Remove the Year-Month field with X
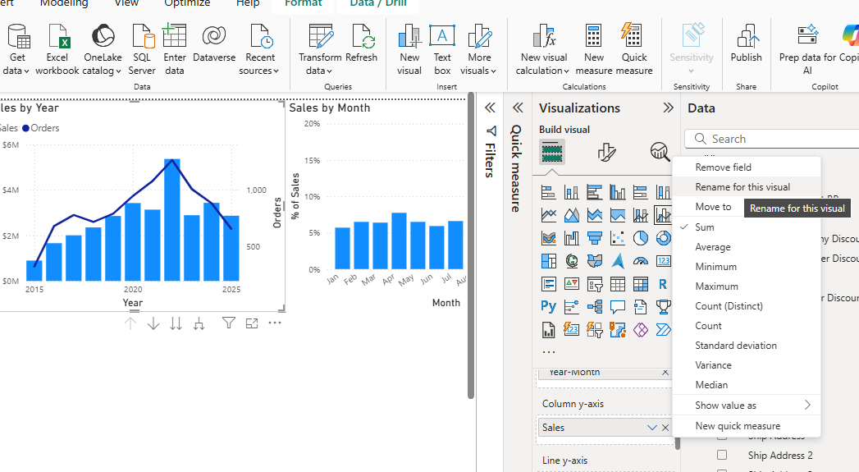The width and height of the screenshot is (859, 472). pos(665,372)
